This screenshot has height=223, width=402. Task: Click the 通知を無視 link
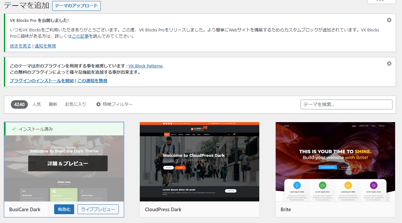click(x=45, y=46)
